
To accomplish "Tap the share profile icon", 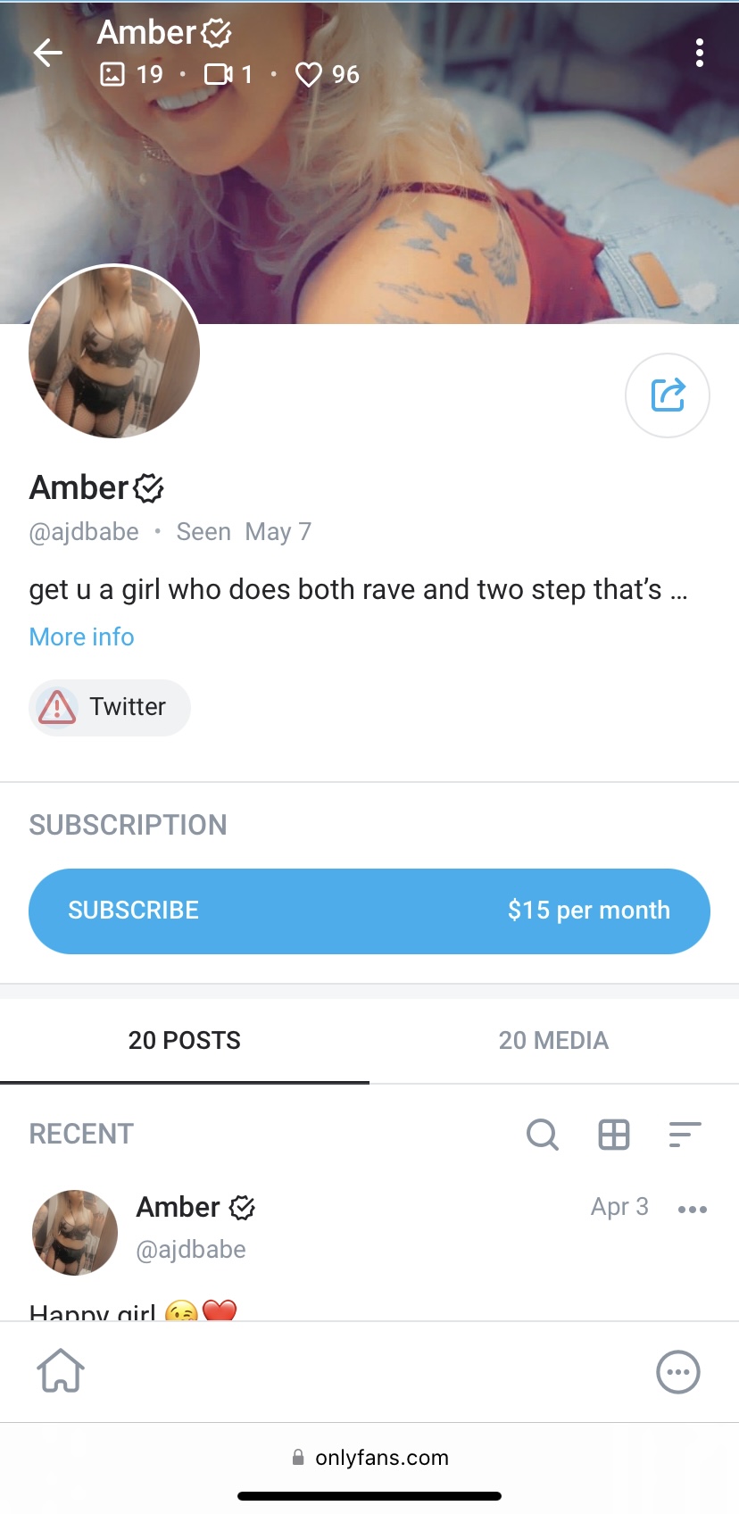I will tap(668, 395).
